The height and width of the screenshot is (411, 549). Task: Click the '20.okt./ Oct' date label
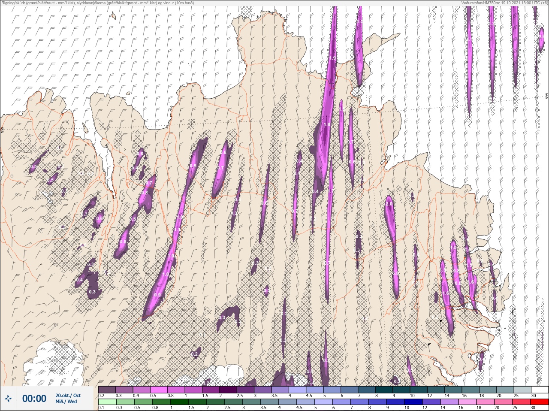[68, 396]
